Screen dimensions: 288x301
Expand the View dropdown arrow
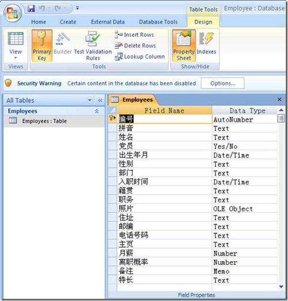16,58
